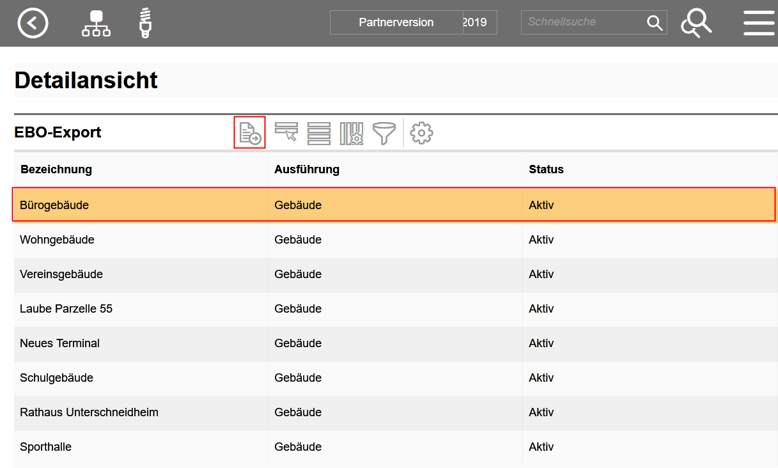Sort by Status column header
Viewport: 778px width, 468px height.
pyautogui.click(x=546, y=169)
